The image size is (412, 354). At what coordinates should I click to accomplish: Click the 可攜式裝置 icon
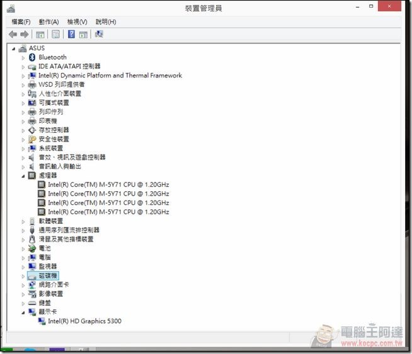coord(32,102)
